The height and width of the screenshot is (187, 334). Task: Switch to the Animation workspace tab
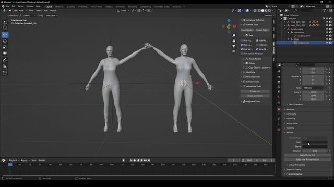point(120,7)
